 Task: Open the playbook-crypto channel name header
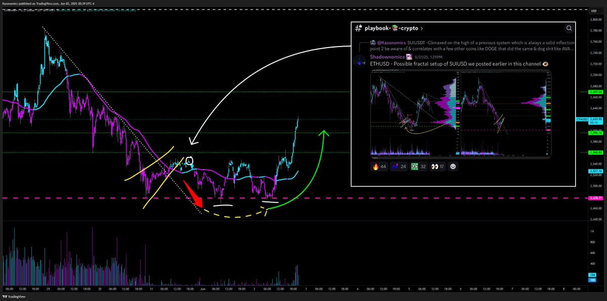[x=393, y=28]
